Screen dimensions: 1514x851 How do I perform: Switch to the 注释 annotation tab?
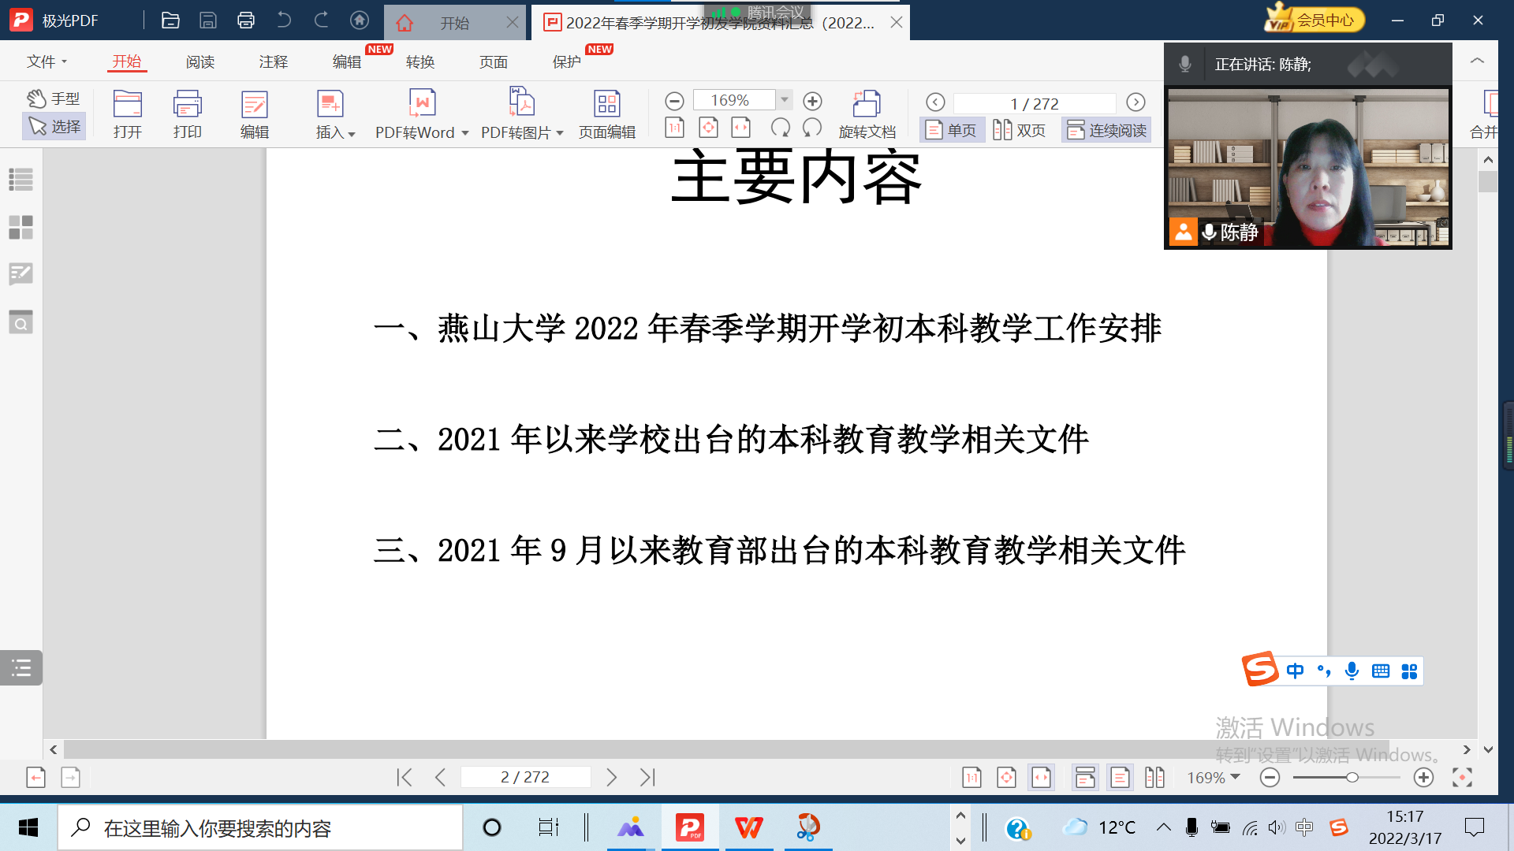pyautogui.click(x=274, y=61)
